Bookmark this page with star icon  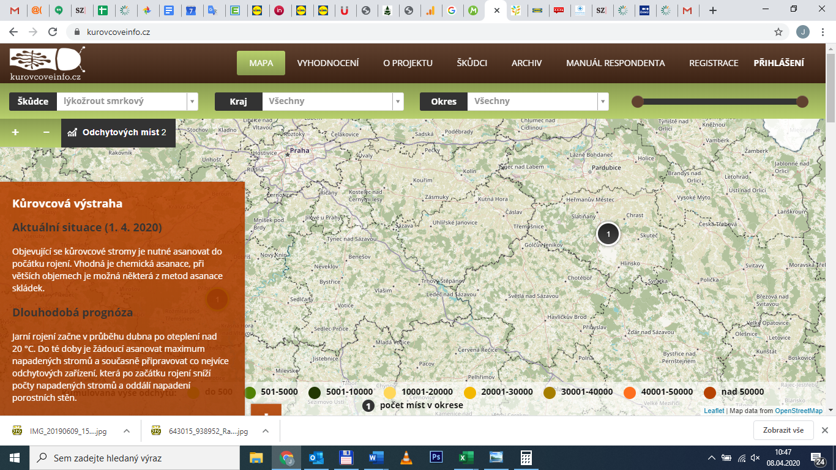point(778,32)
